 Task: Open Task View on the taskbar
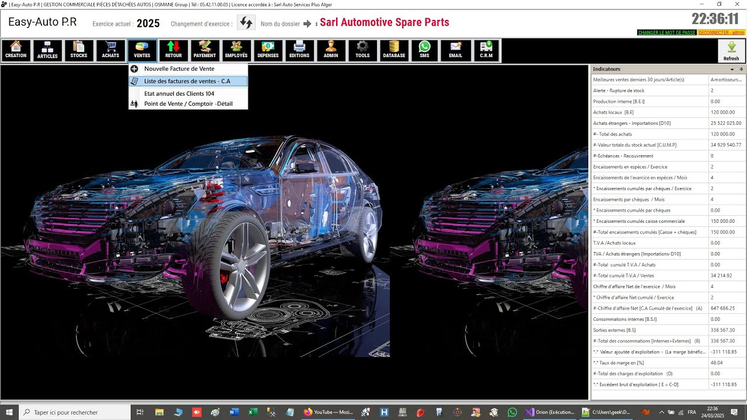pyautogui.click(x=140, y=412)
